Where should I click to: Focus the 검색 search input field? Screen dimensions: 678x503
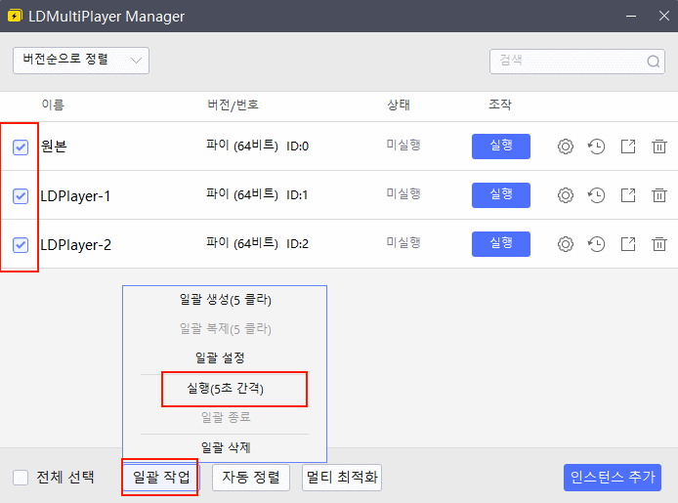point(567,61)
